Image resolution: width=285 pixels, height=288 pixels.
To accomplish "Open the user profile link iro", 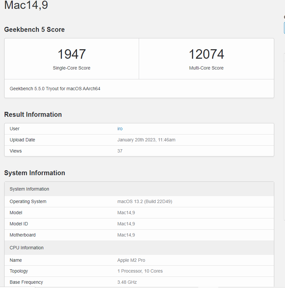I will 120,129.
